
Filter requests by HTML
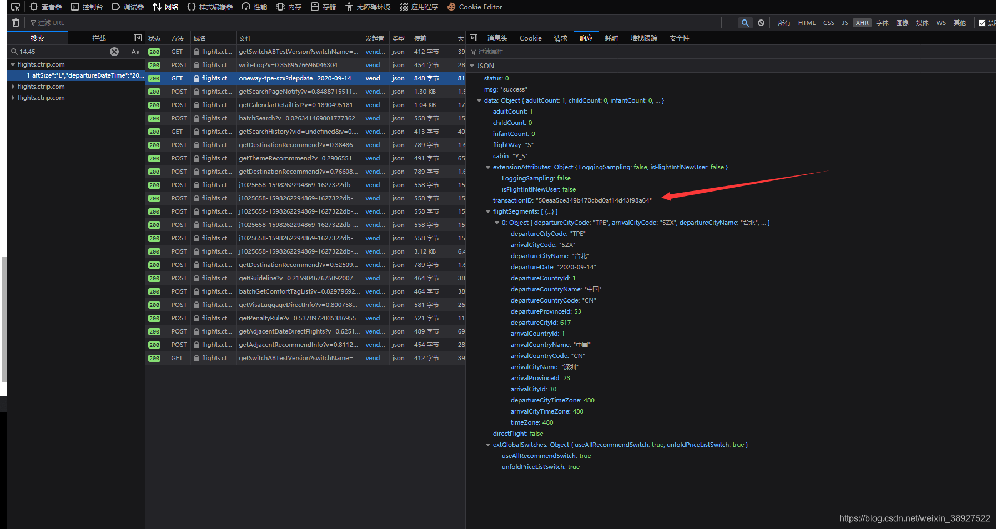807,23
